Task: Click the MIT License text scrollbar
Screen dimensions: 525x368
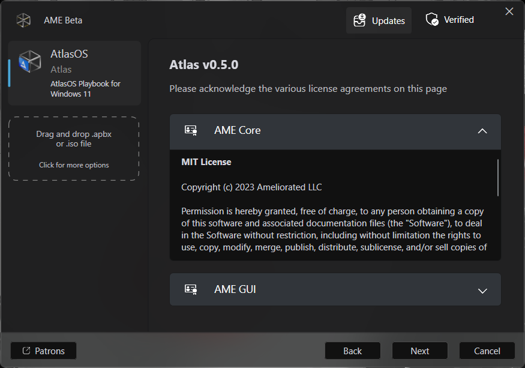Action: click(497, 178)
